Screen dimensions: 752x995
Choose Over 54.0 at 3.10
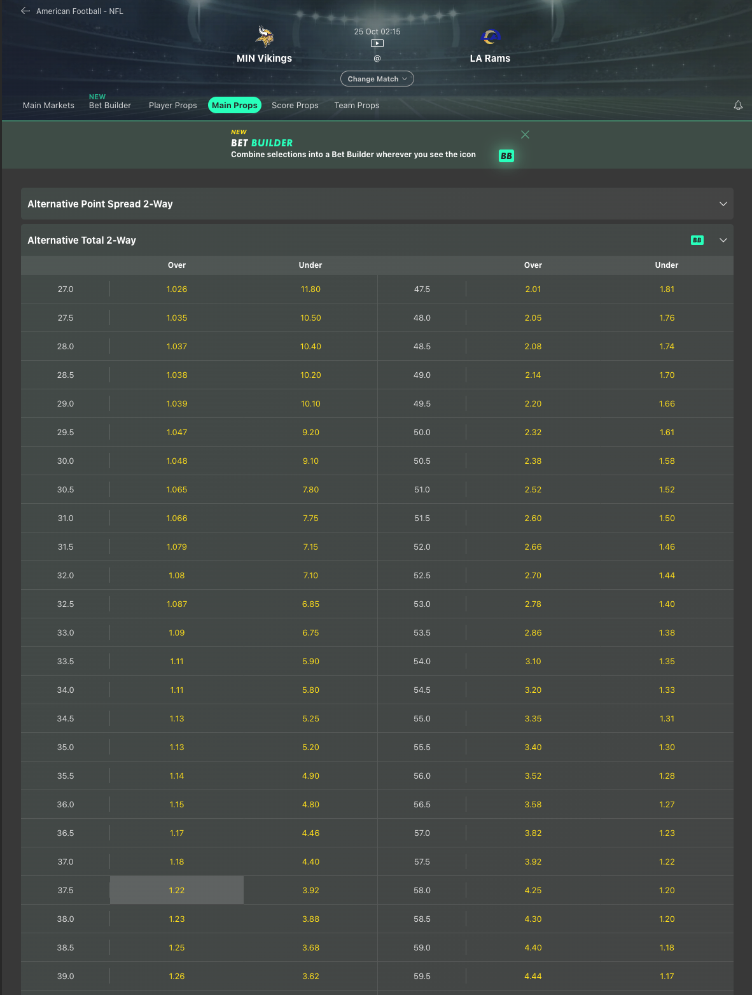533,661
